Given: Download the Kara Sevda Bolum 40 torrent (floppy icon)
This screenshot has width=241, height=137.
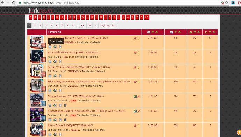Looking at the screenshot, I should [50, 61].
